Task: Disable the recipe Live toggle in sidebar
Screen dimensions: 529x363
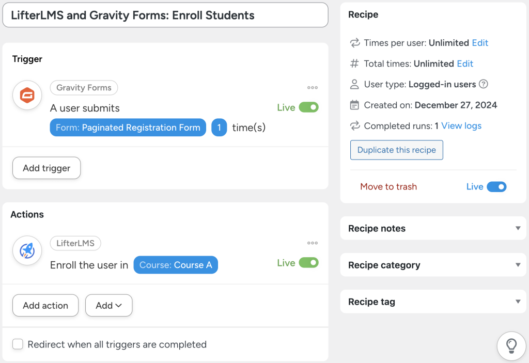Action: pyautogui.click(x=496, y=186)
